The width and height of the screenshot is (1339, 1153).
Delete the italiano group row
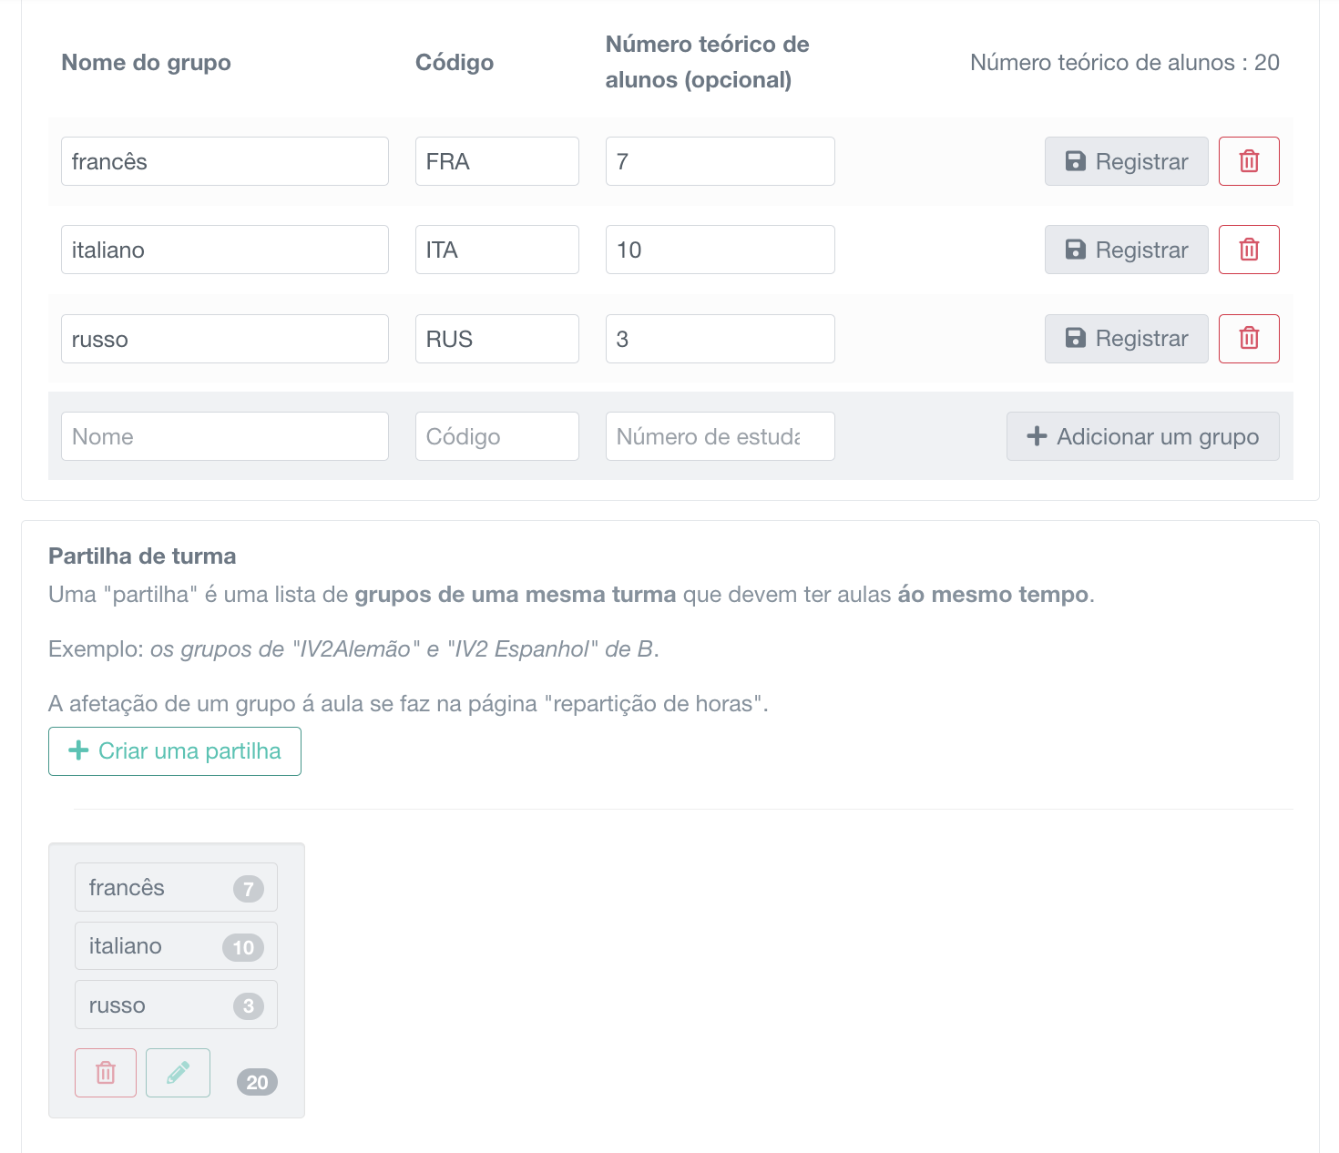(1249, 250)
